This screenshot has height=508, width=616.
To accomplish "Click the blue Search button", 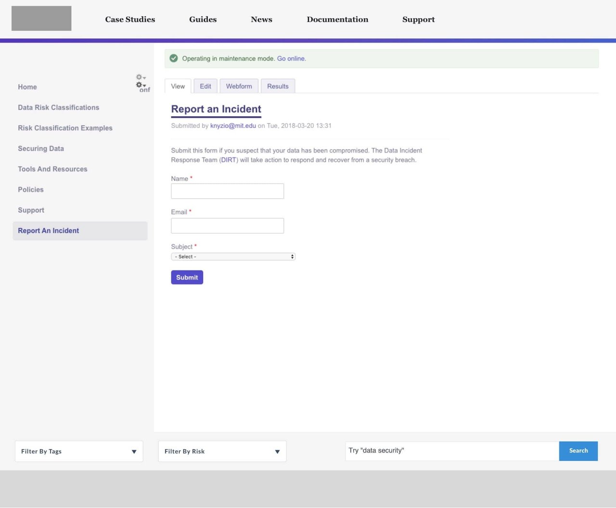I will point(578,451).
